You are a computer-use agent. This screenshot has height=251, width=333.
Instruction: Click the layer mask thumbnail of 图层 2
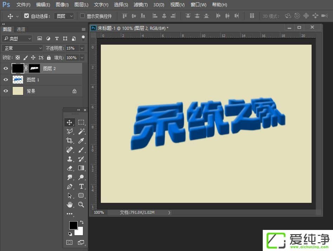click(x=34, y=69)
